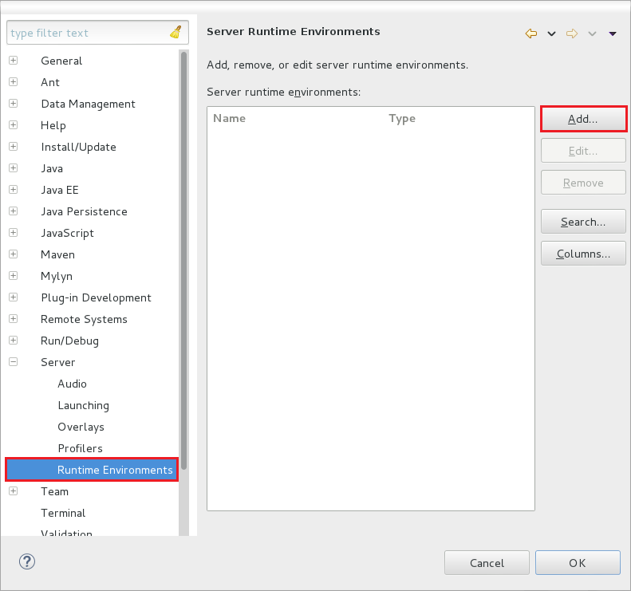Open Profilers under Server

(x=80, y=448)
